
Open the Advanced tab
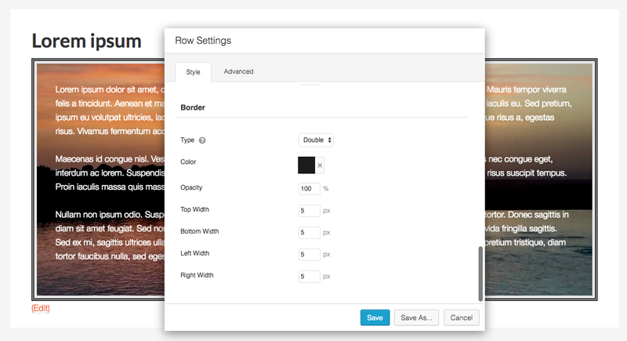238,72
